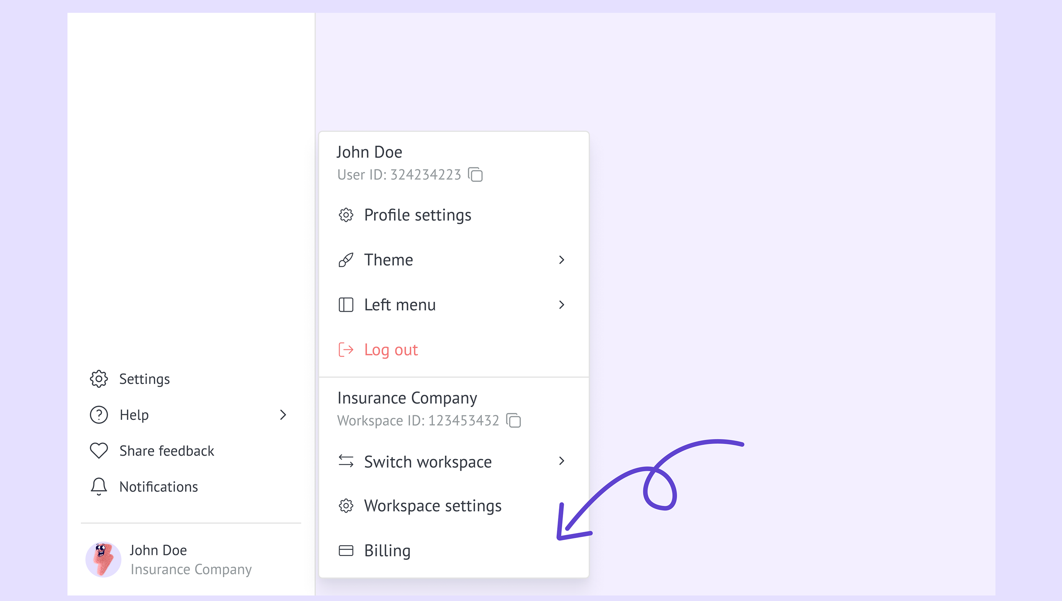
Task: Open Profile settings
Action: point(417,215)
